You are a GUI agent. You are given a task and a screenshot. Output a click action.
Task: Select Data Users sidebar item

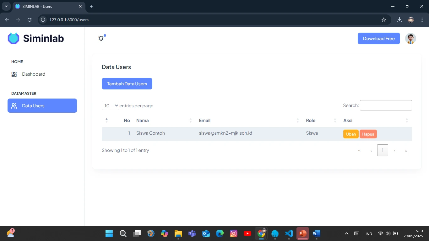pyautogui.click(x=42, y=106)
